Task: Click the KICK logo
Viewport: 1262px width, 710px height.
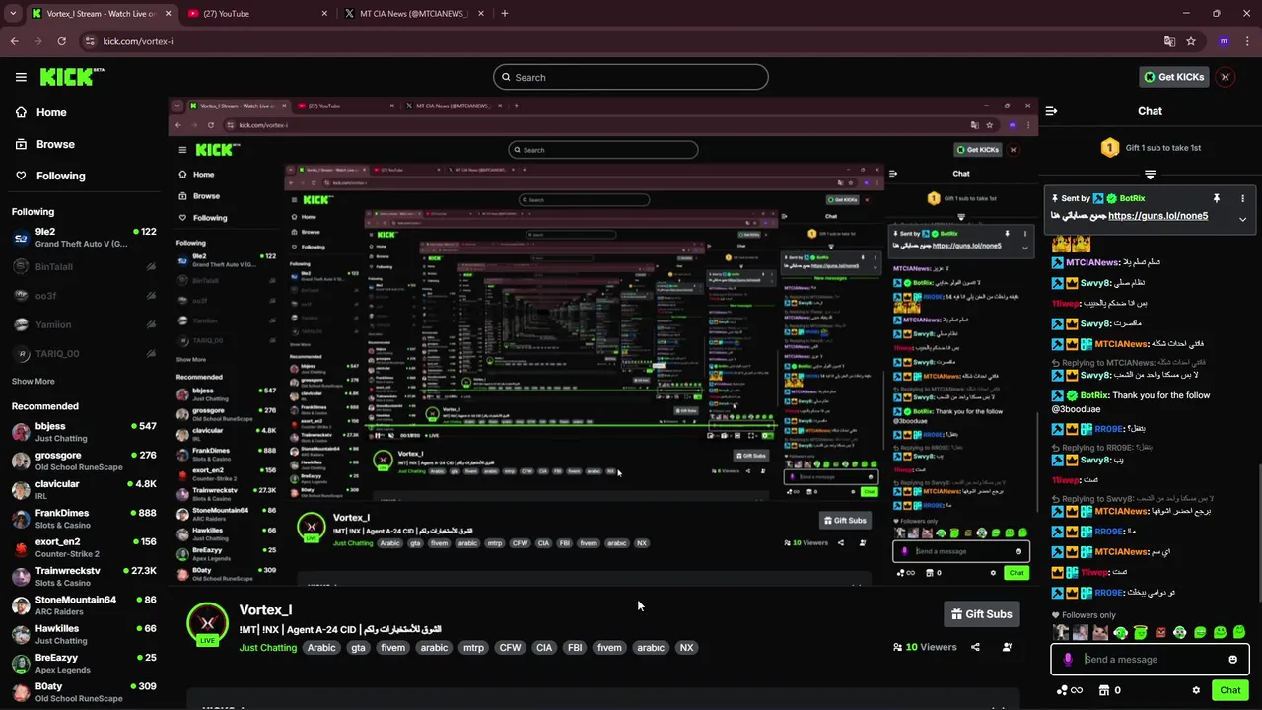Action: coord(71,77)
